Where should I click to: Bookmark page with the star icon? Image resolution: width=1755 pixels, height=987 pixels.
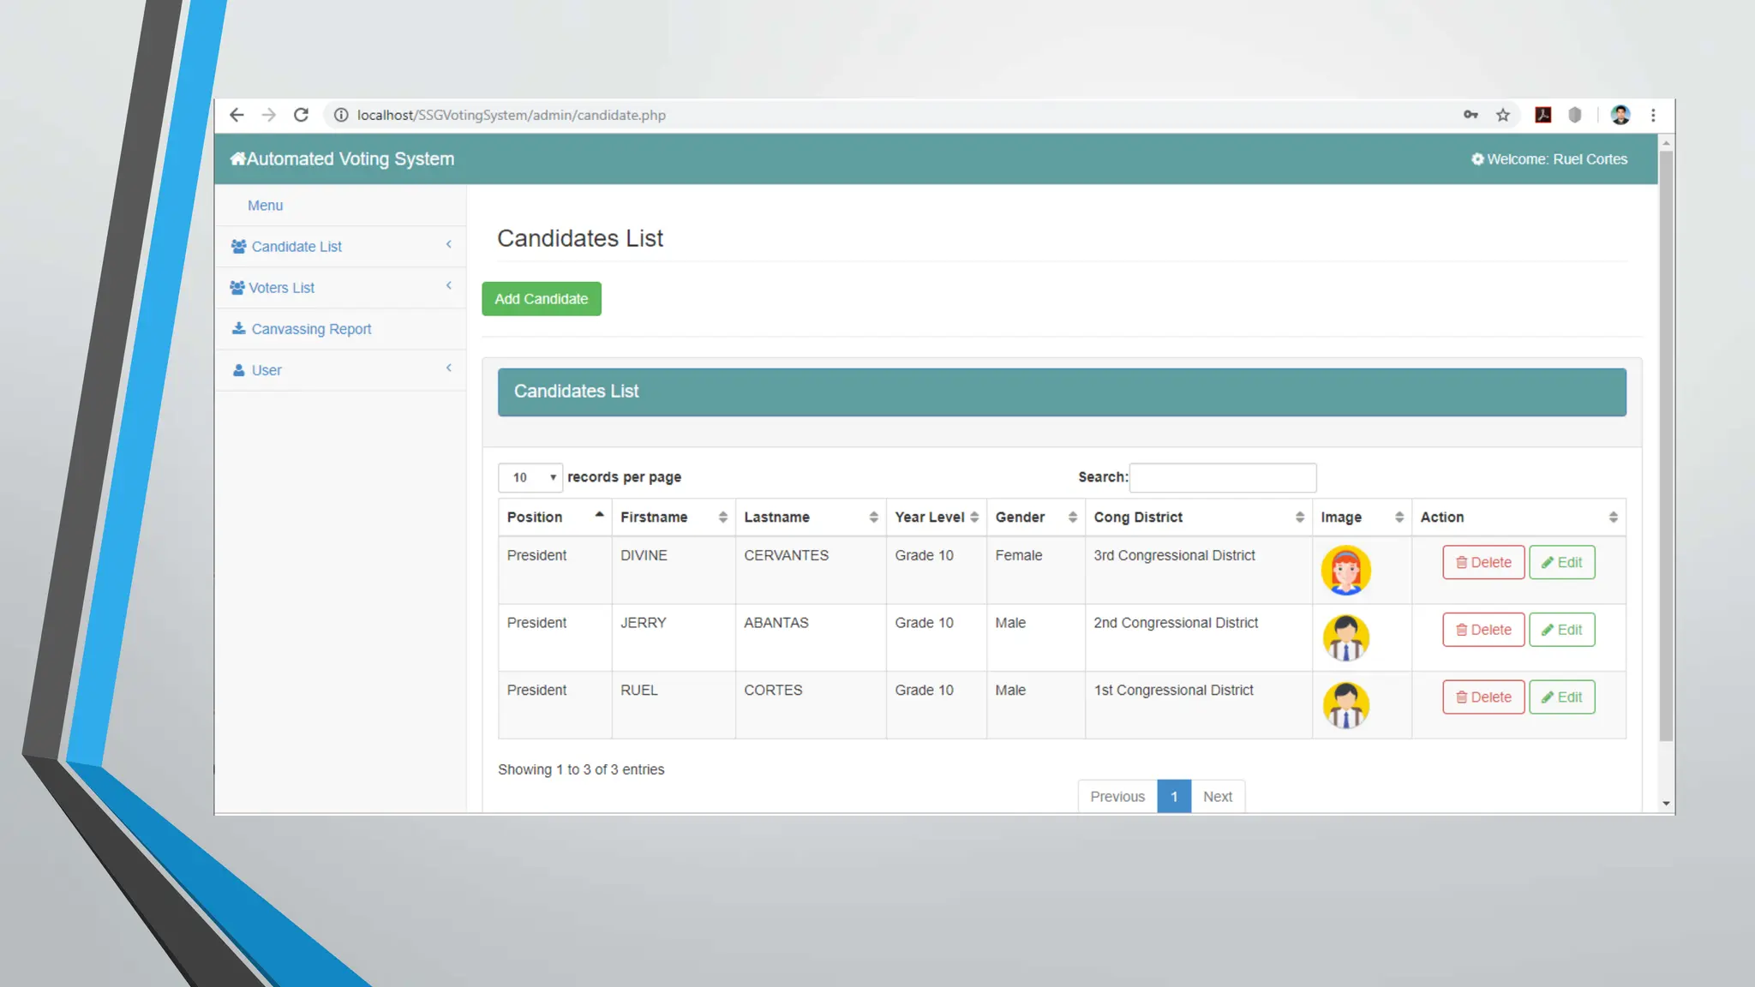tap(1503, 115)
